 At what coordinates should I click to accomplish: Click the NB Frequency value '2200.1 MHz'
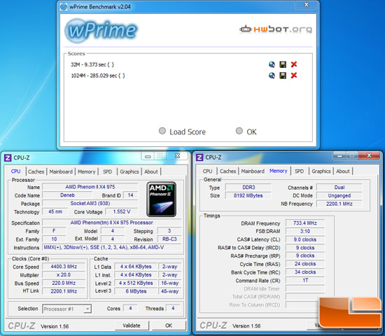(339, 204)
